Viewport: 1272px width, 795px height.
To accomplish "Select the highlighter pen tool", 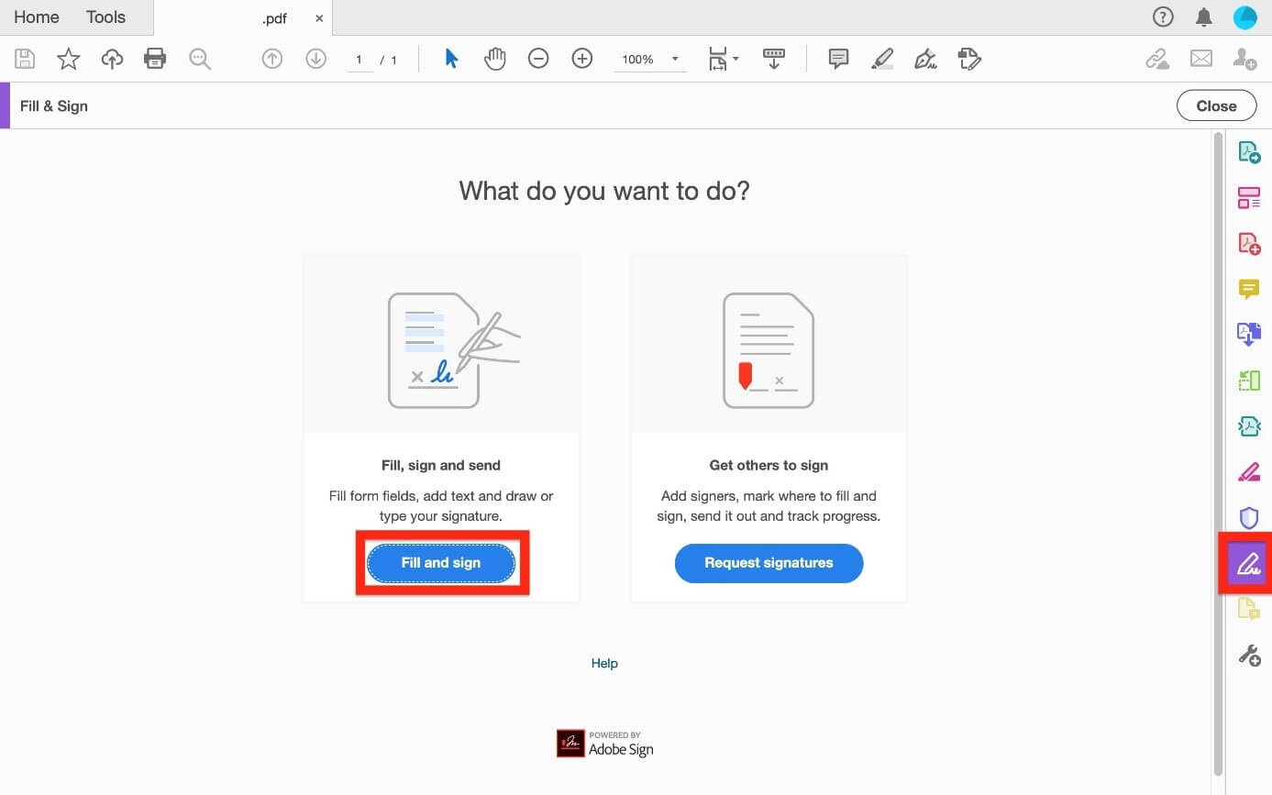I will pos(881,60).
